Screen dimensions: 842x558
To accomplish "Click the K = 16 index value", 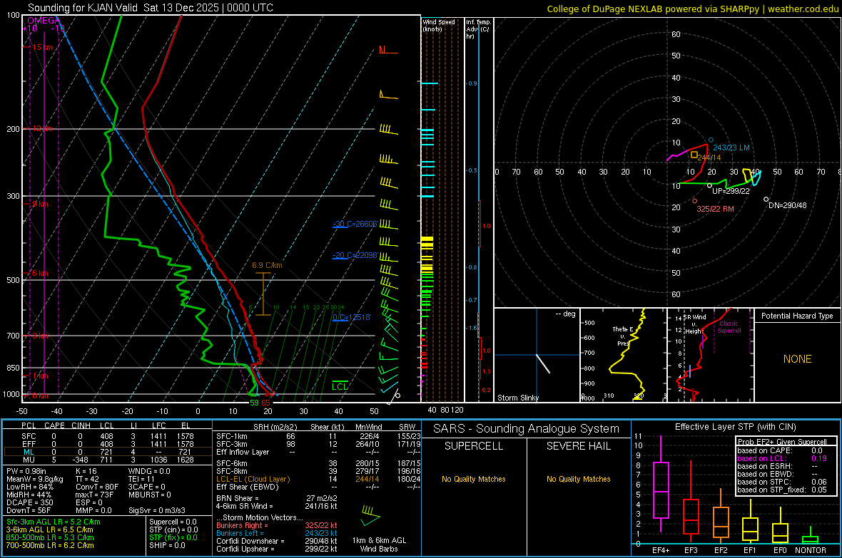I will click(x=86, y=471).
